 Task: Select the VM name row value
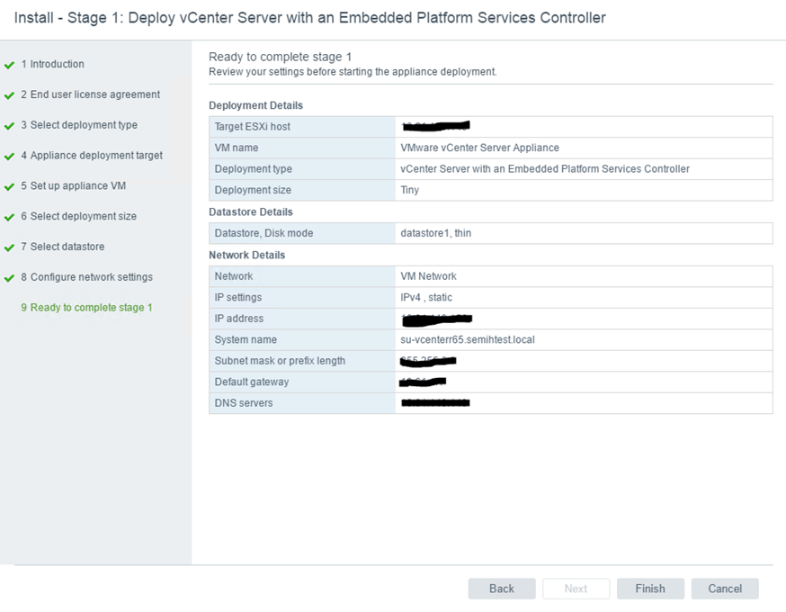(479, 148)
